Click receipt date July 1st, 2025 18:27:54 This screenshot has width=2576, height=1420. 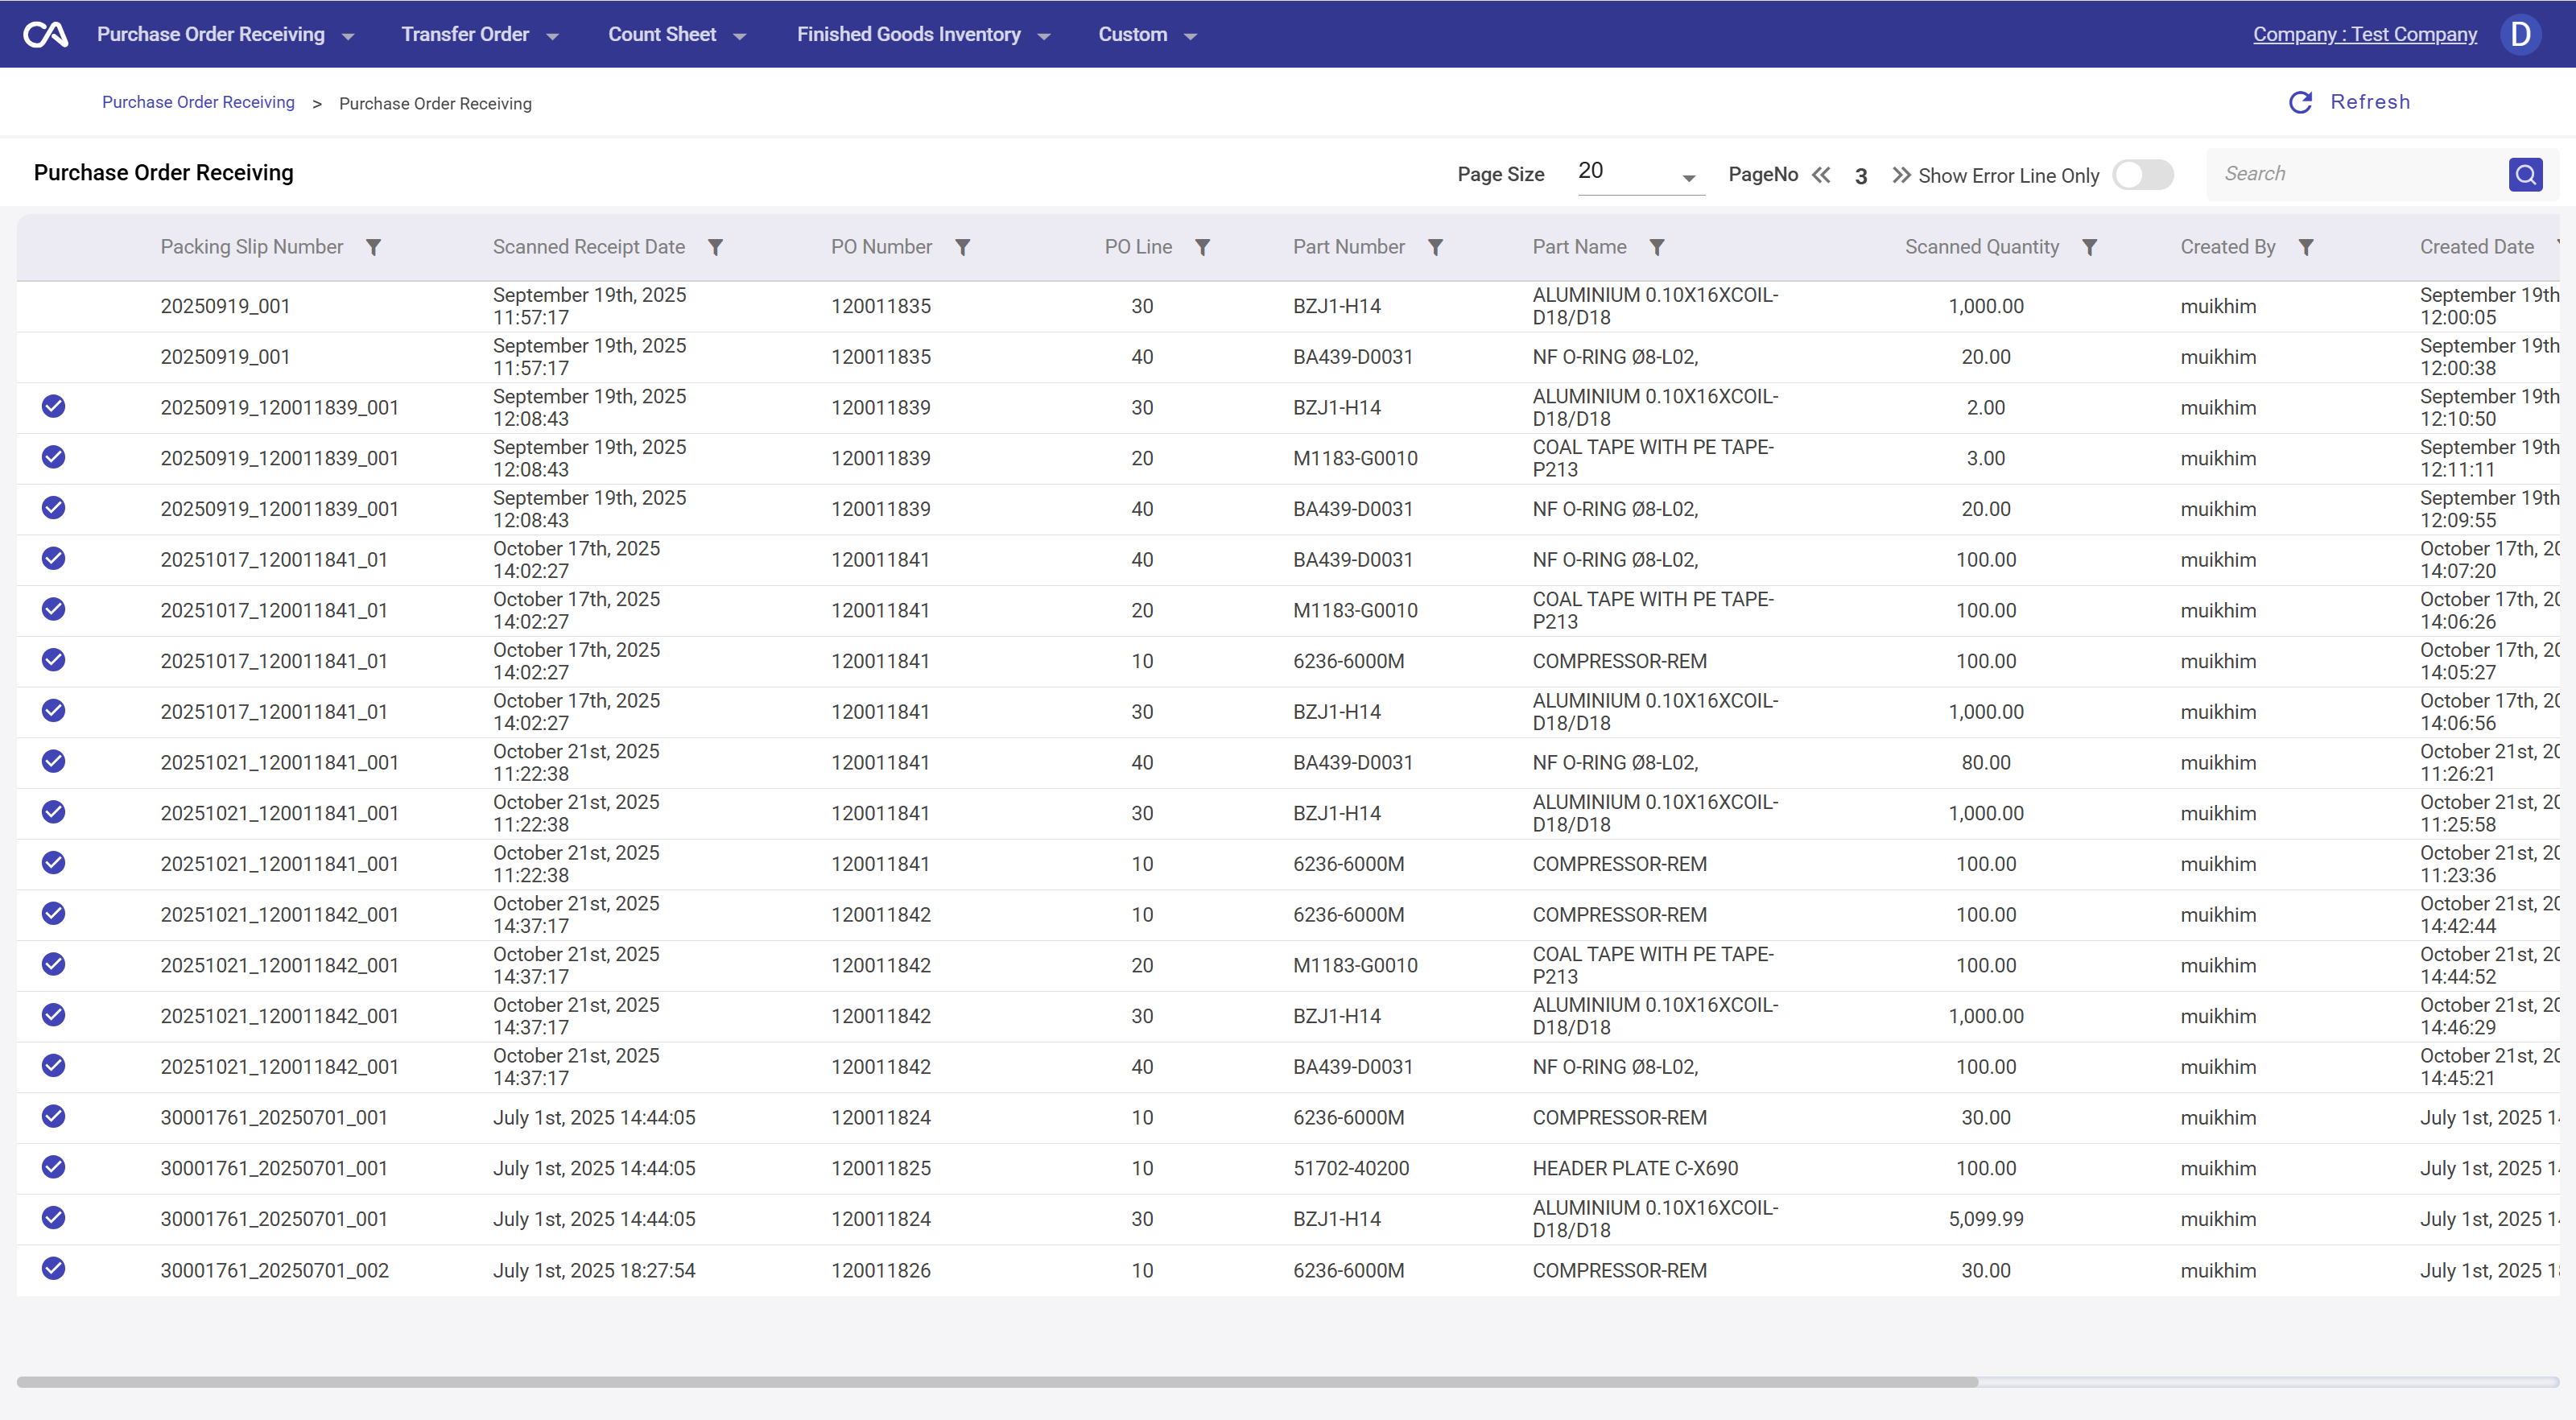click(594, 1270)
